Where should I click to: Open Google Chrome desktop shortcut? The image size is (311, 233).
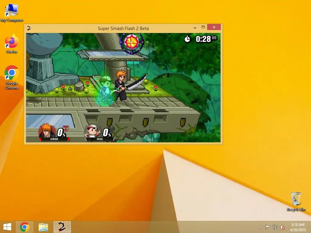[12, 77]
